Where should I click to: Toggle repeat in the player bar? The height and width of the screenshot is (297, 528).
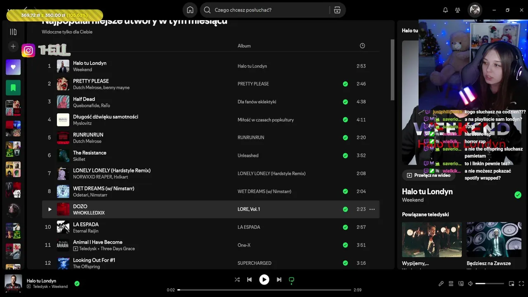(291, 280)
